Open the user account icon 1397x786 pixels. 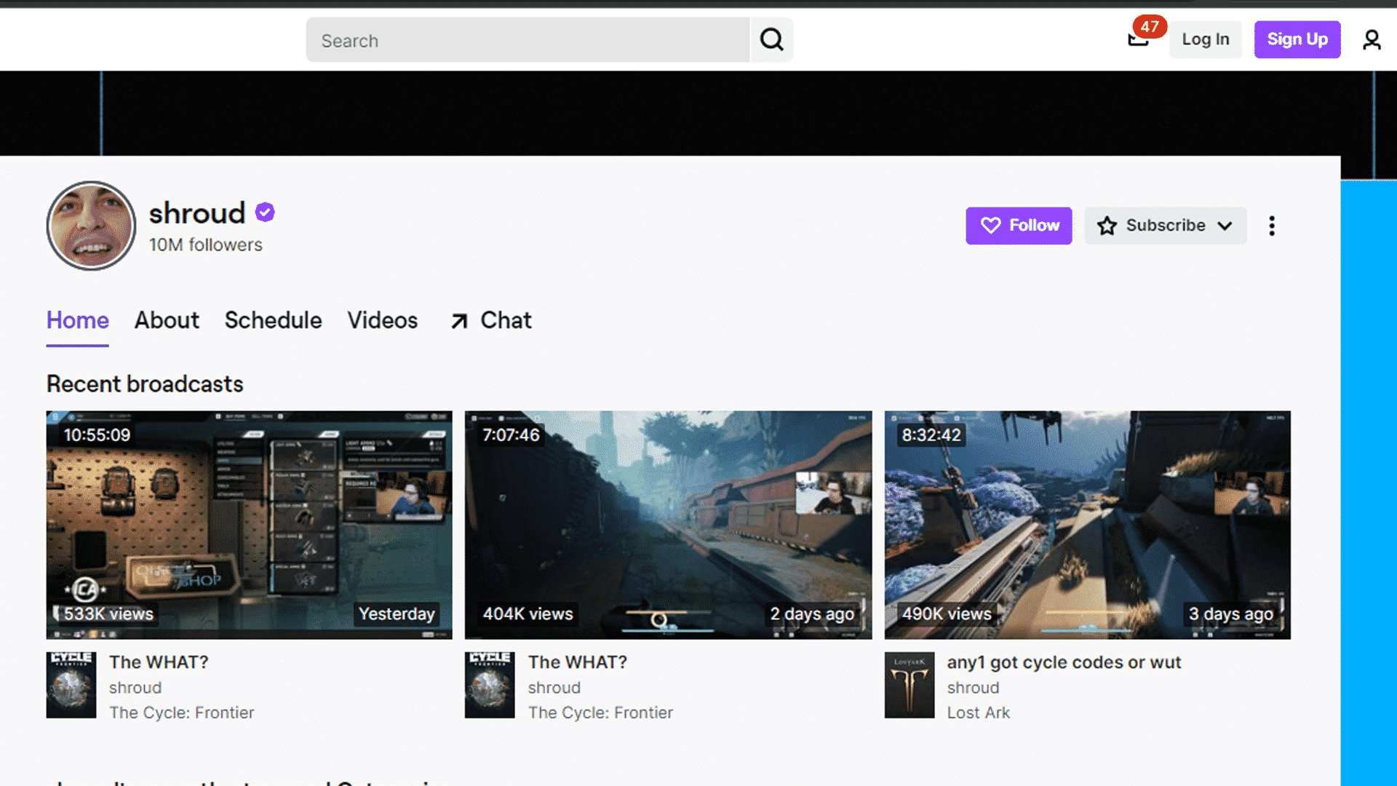click(x=1372, y=39)
